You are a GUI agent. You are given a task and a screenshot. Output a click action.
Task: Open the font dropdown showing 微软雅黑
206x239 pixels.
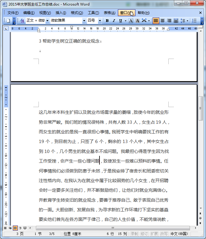84,21
